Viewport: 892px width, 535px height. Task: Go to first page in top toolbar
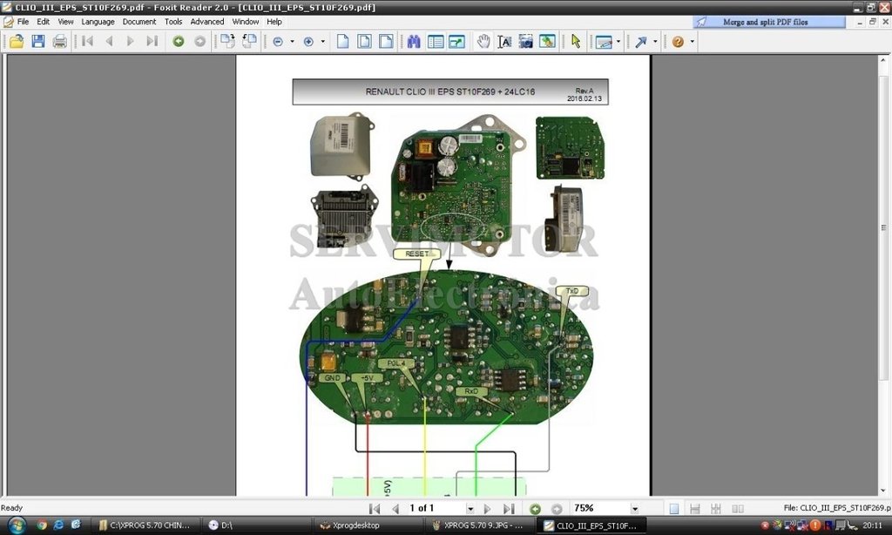pyautogui.click(x=88, y=42)
